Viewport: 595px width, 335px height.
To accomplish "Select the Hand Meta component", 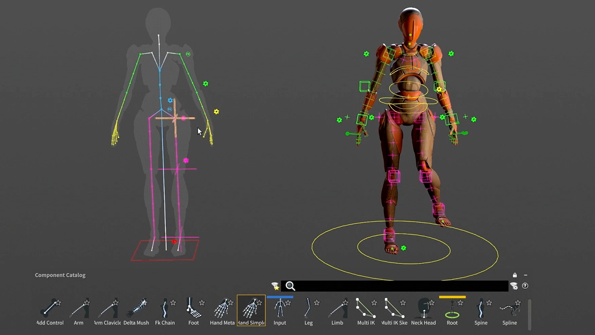I will click(222, 310).
